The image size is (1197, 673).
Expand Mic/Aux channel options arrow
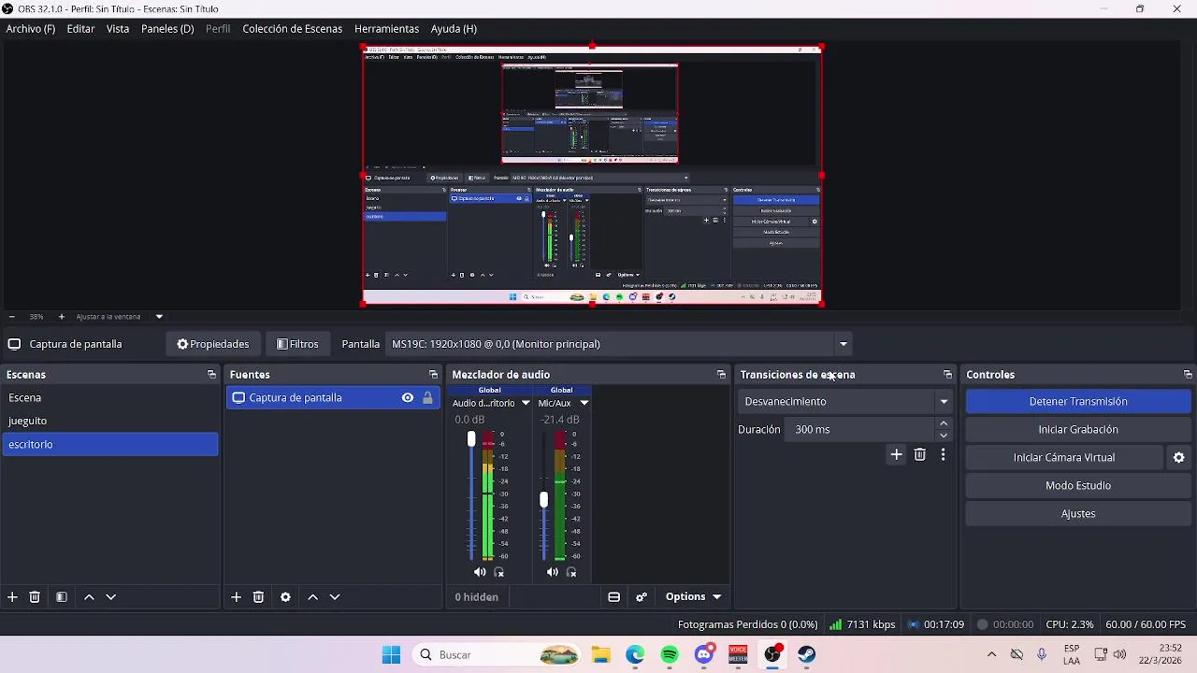[584, 403]
